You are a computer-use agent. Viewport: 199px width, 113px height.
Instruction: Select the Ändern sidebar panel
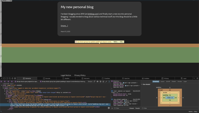(174, 81)
